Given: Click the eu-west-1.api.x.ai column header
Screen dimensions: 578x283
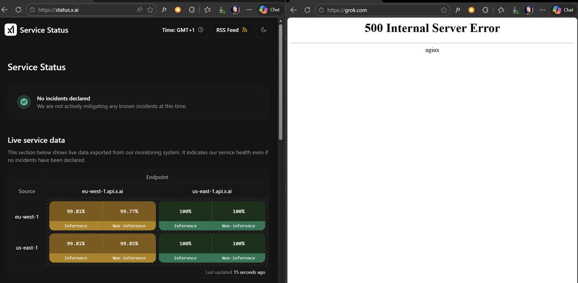Looking at the screenshot, I should (x=103, y=191).
